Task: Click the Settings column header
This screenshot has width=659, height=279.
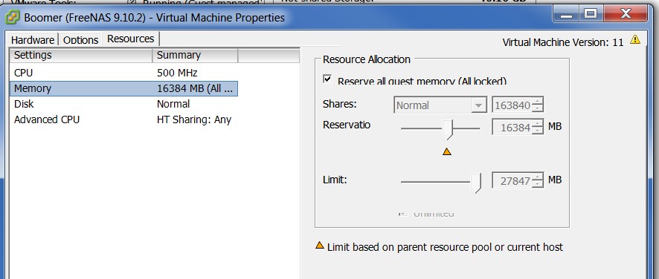Action: point(80,56)
